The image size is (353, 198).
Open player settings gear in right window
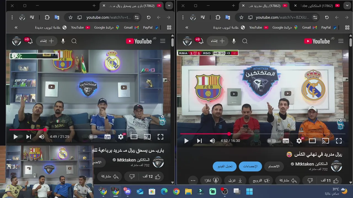(x=299, y=141)
